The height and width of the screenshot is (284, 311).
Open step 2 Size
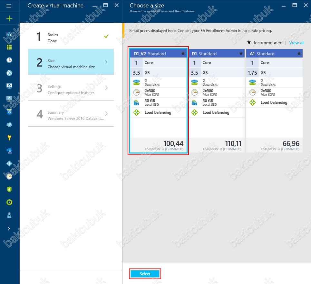(x=71, y=62)
